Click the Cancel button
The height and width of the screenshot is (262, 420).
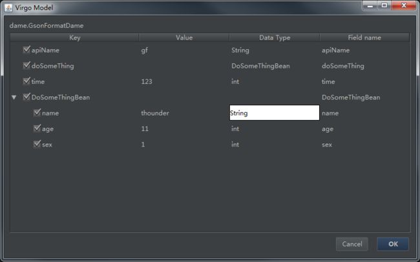point(352,244)
